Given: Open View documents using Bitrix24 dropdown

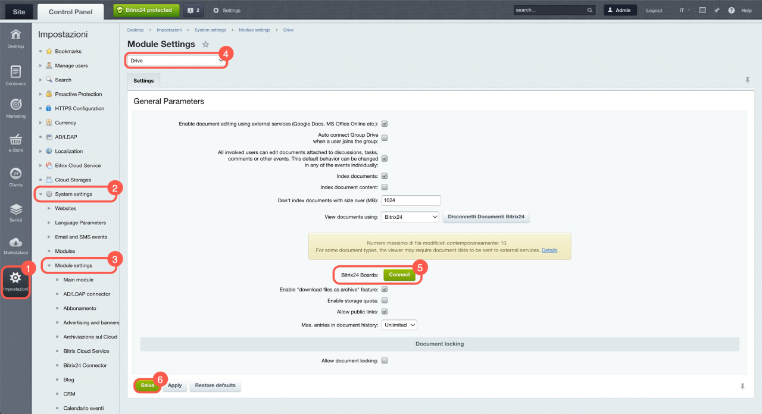Looking at the screenshot, I should click(x=410, y=217).
